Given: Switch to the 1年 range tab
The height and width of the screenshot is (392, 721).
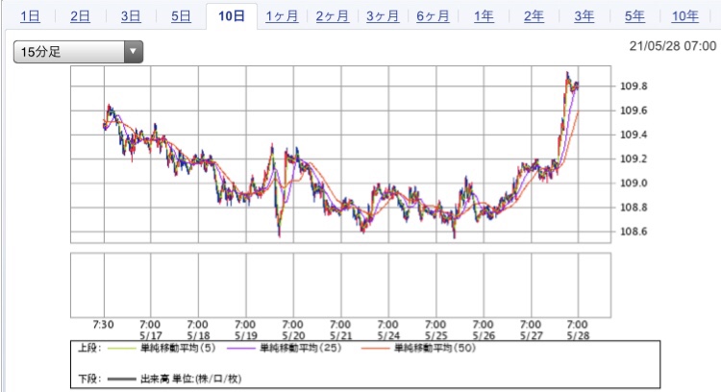Looking at the screenshot, I should click(484, 16).
